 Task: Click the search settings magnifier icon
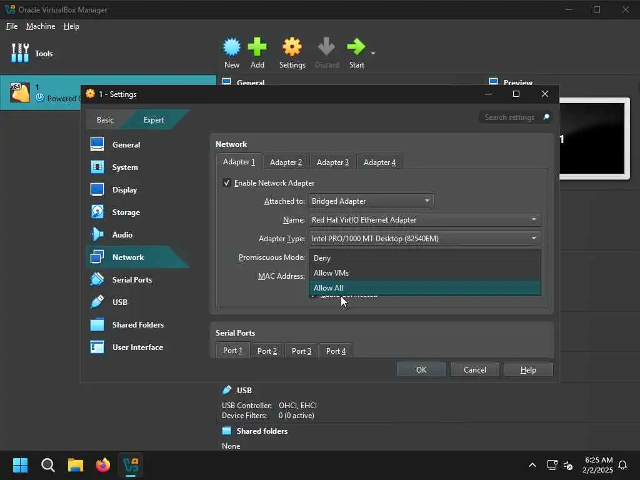click(546, 117)
